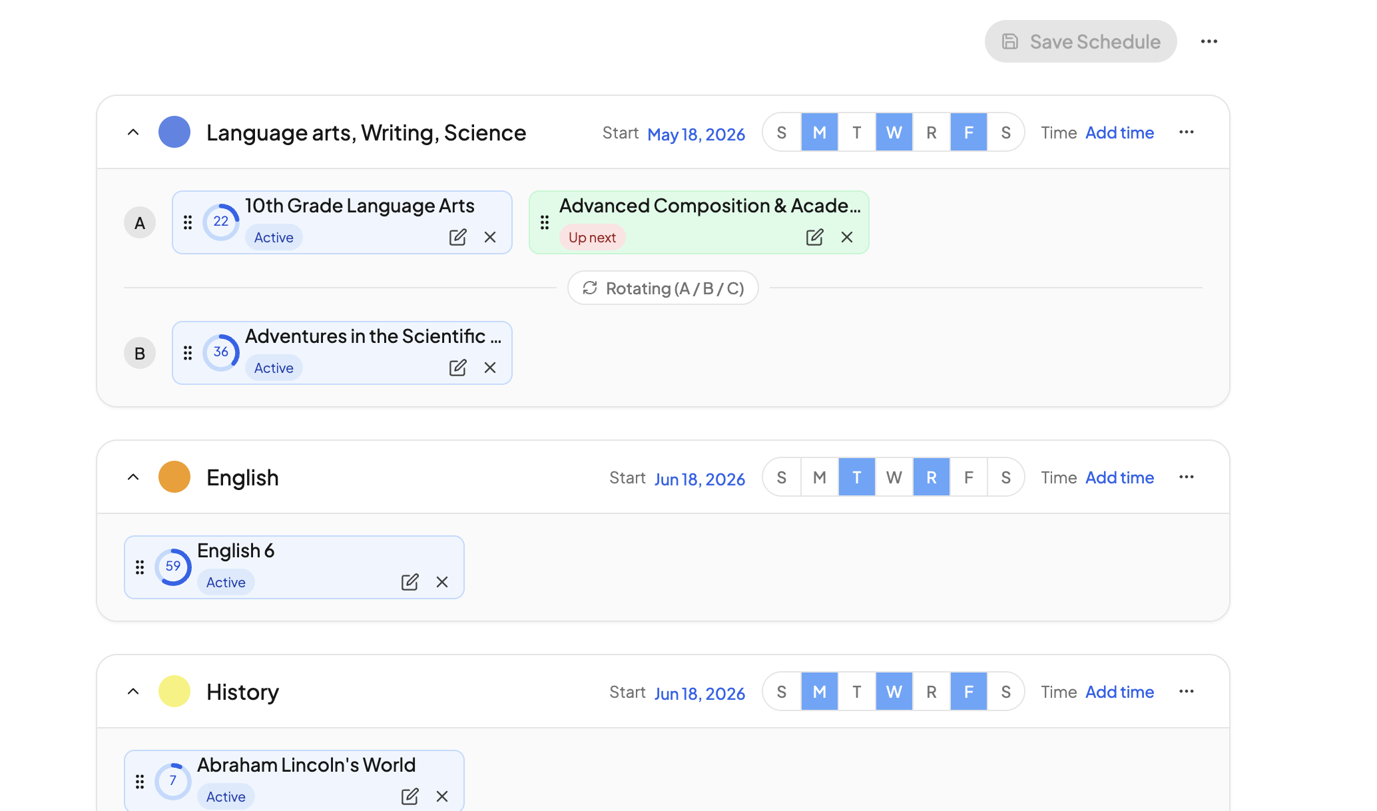
Task: Open more options for History block
Action: click(1187, 691)
